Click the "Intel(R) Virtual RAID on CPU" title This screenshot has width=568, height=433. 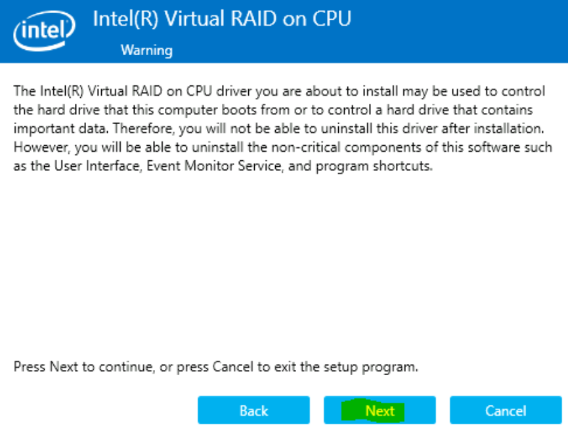click(x=222, y=19)
